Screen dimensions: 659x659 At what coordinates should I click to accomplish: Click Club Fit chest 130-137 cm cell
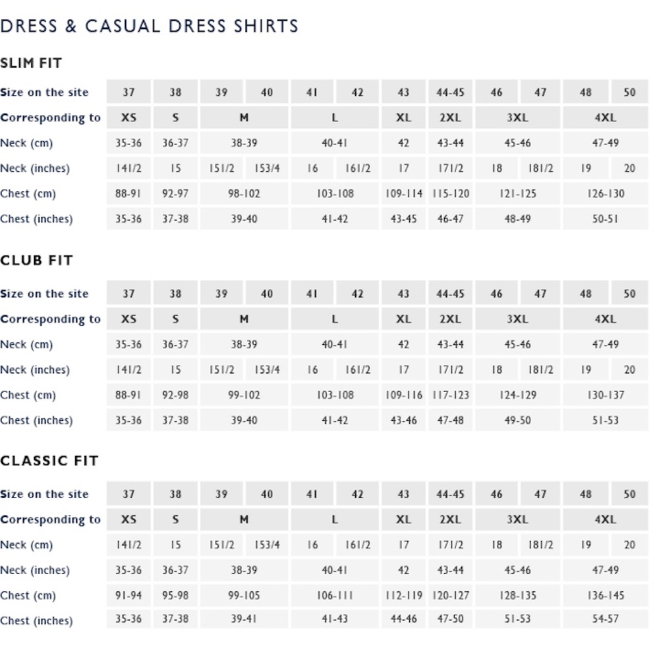605,395
